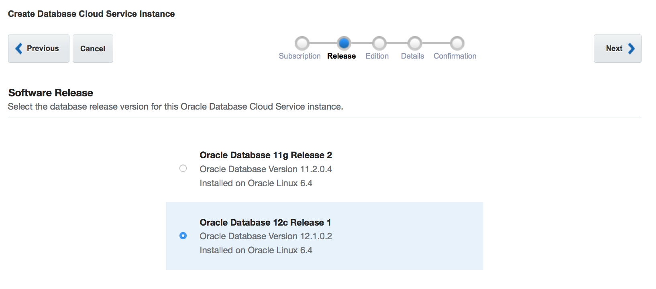Image resolution: width=656 pixels, height=289 pixels.
Task: Click the Oracle Database 12c Release 1 heading
Action: point(265,222)
